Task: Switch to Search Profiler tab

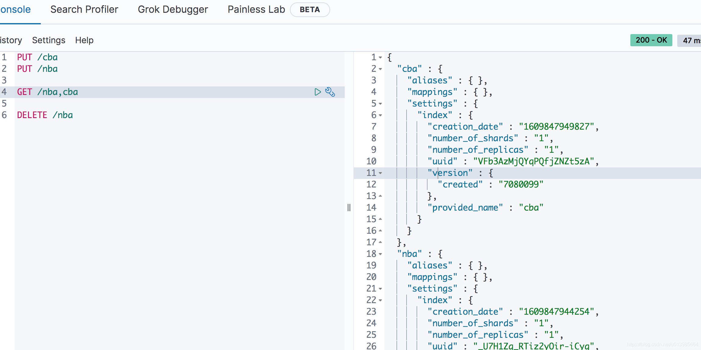Action: click(84, 10)
